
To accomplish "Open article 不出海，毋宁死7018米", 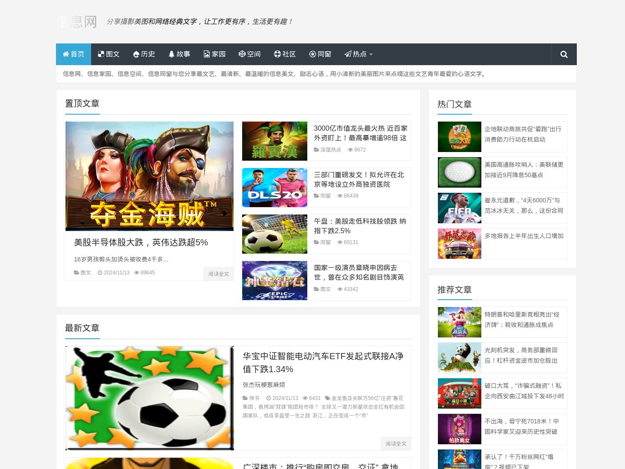I will click(522, 426).
